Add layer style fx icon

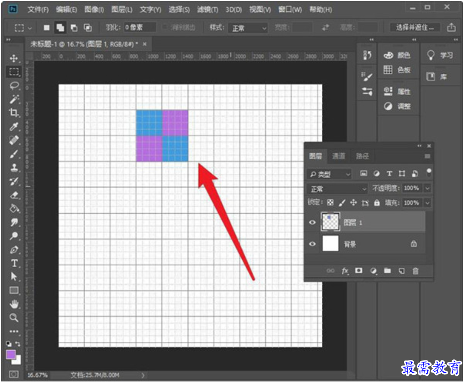pyautogui.click(x=344, y=271)
